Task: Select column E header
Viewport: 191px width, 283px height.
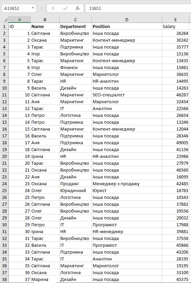Action: (176, 19)
